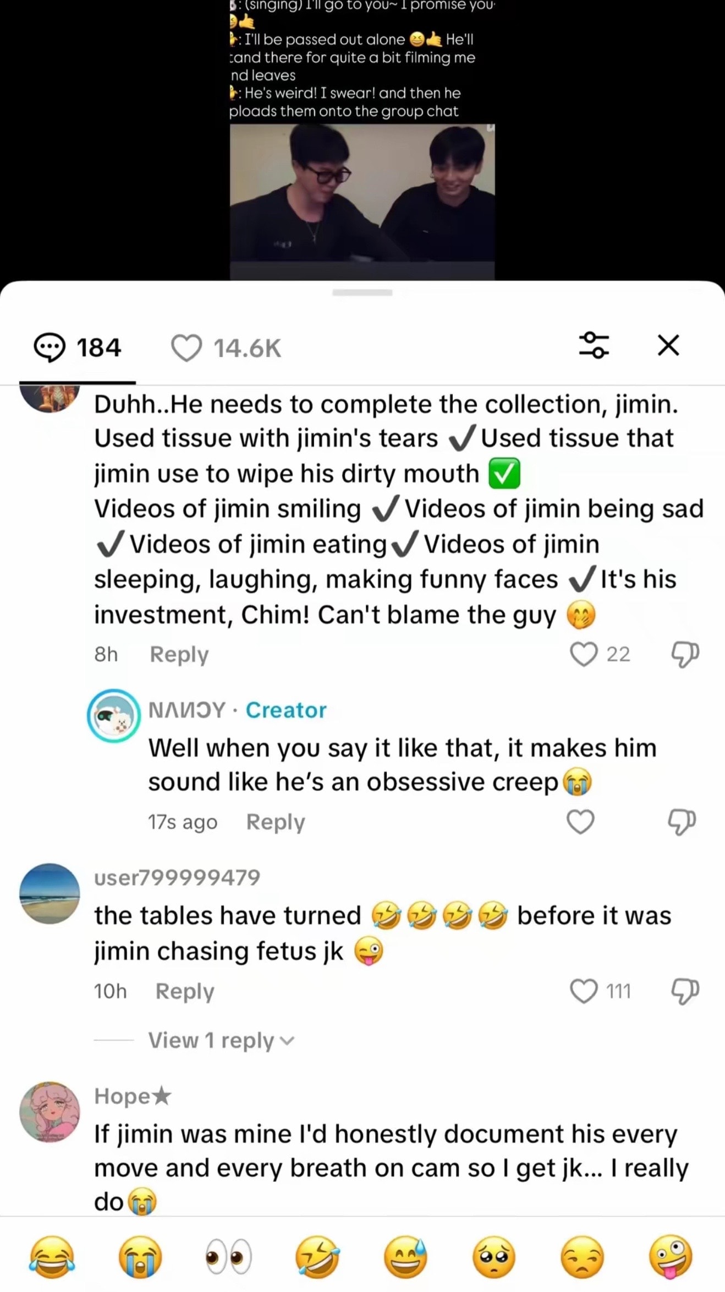725x1292 pixels.
Task: Close the comments panel with X
Action: pyautogui.click(x=668, y=346)
